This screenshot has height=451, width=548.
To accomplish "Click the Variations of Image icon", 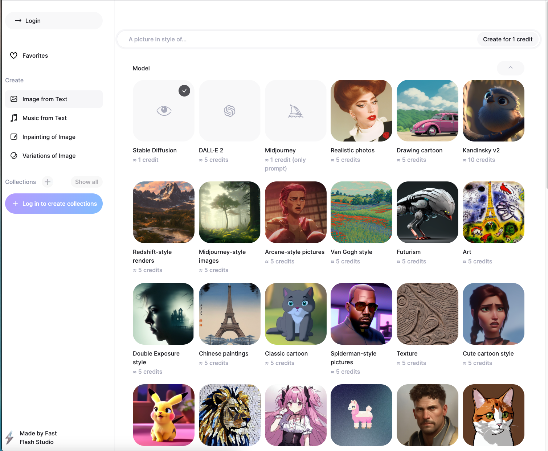I will click(14, 156).
